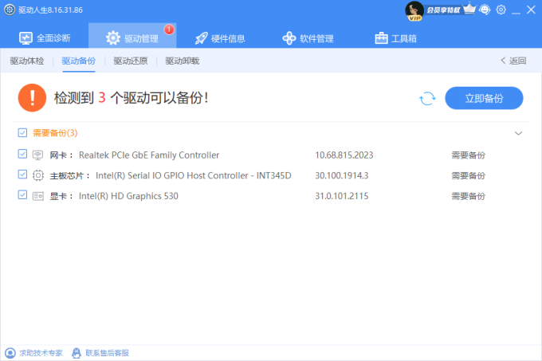Image resolution: width=542 pixels, height=361 pixels.
Task: Click the red notification badge on 驱动管理
Action: point(169,29)
